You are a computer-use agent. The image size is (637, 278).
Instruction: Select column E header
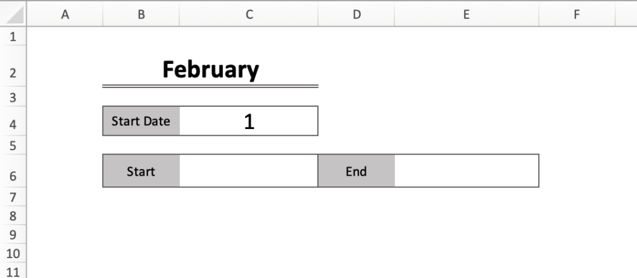pos(467,14)
